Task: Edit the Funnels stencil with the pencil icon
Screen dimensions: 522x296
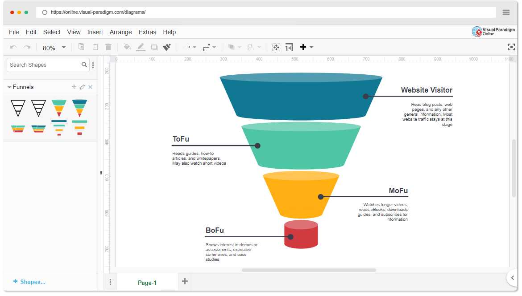Action: click(x=82, y=87)
